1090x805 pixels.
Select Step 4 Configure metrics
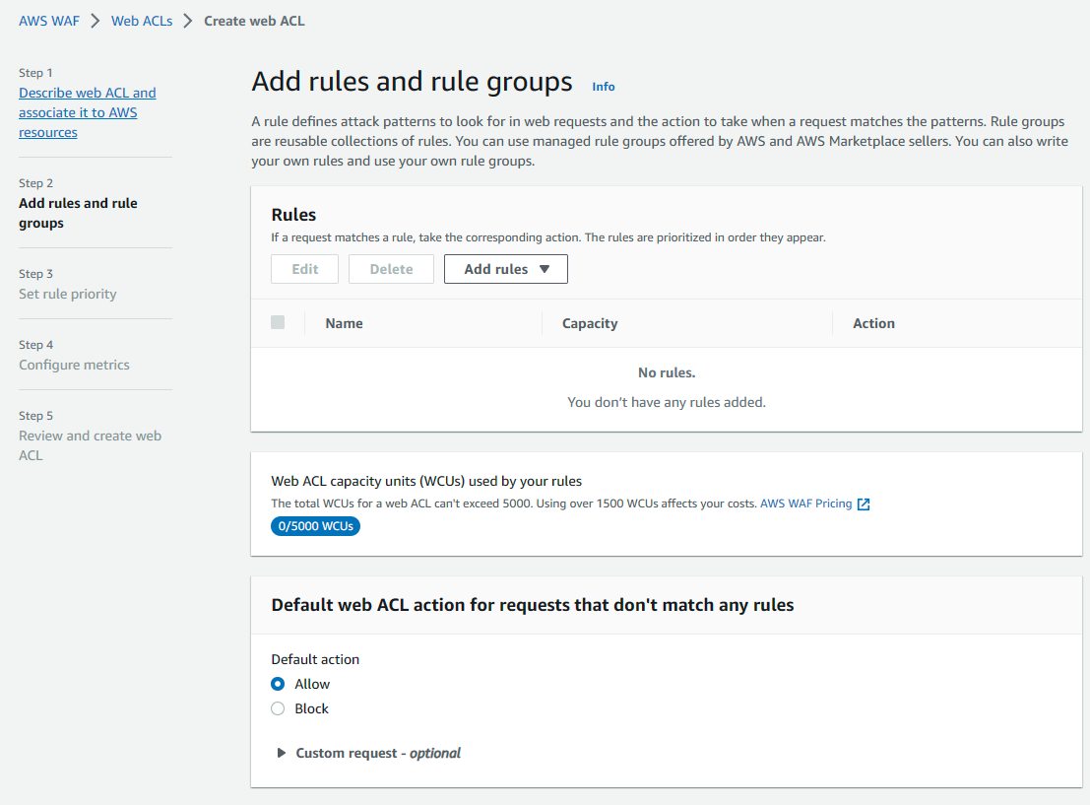pos(74,365)
